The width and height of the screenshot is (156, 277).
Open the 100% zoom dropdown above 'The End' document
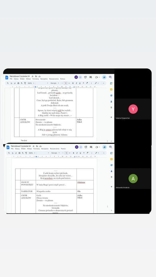click(31, 83)
